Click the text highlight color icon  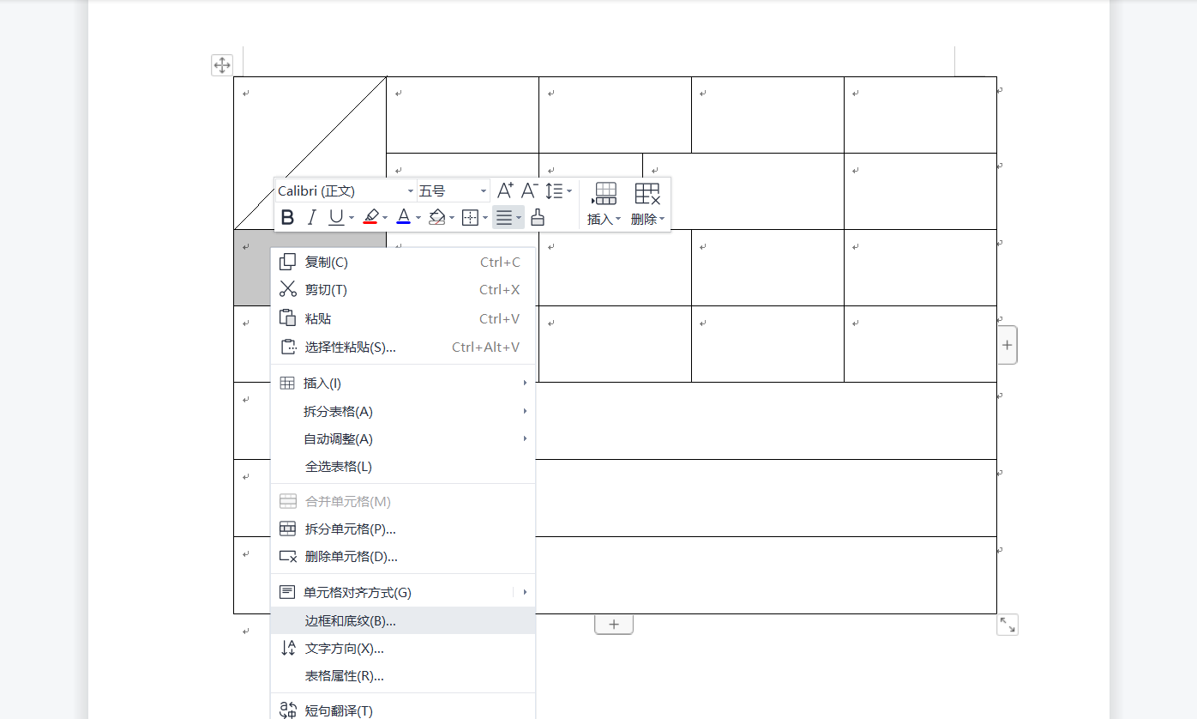pyautogui.click(x=371, y=217)
